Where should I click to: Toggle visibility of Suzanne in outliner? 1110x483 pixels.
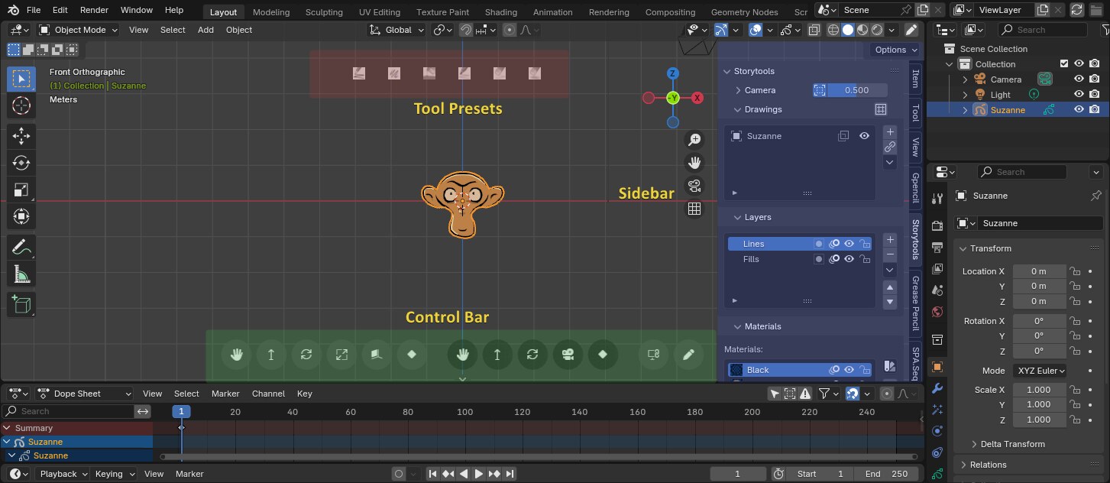pyautogui.click(x=1079, y=110)
